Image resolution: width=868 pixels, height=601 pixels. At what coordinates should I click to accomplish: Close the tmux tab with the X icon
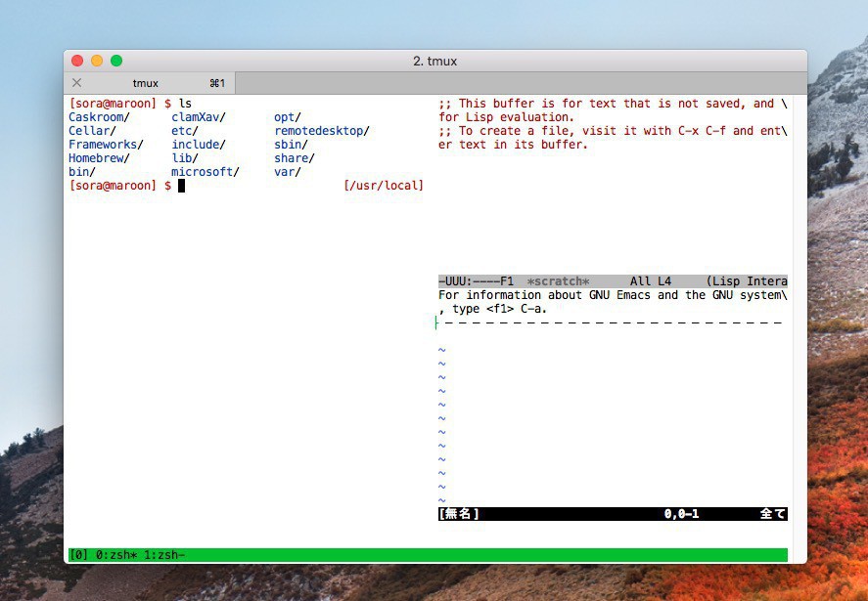coord(77,83)
